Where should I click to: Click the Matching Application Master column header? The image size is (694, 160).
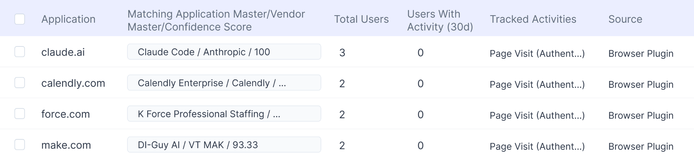pos(216,20)
